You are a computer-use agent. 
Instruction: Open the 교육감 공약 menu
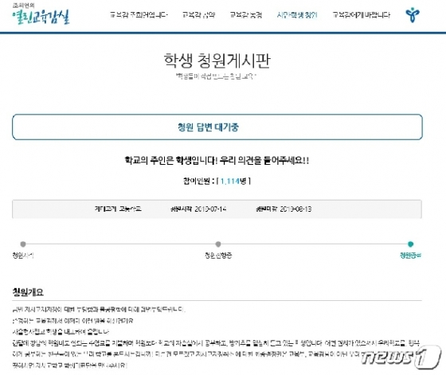[198, 15]
